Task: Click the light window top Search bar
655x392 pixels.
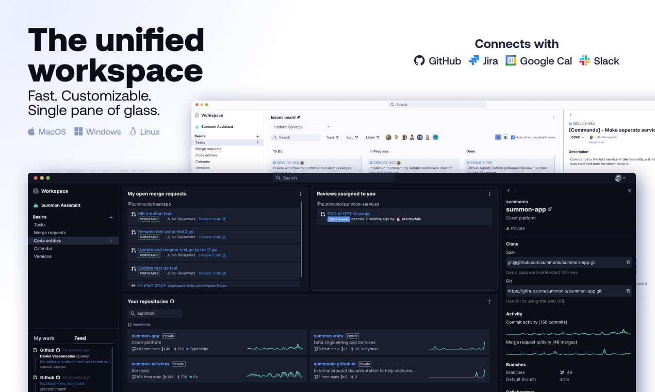Action: (x=437, y=104)
